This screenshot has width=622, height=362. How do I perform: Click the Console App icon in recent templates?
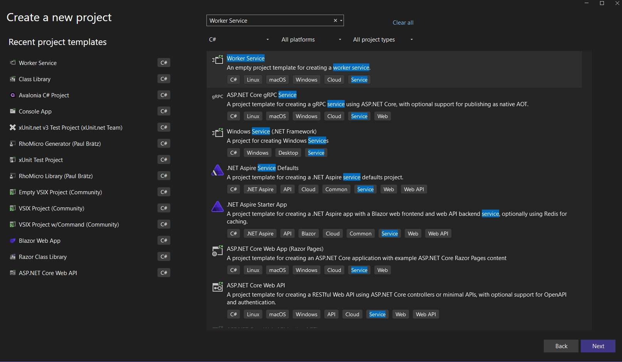[x=13, y=111]
